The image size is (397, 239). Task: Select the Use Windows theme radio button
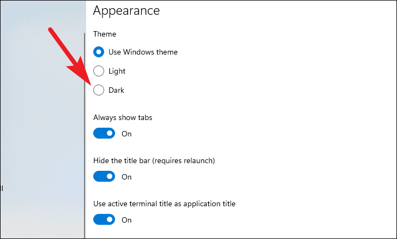(99, 52)
